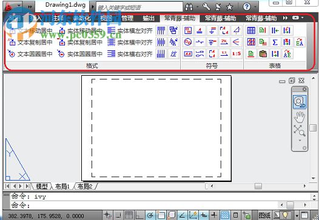Viewport: 319px width, 220px height.
Task: Apply 实体横右对齐 alignment
Action: 130,54
